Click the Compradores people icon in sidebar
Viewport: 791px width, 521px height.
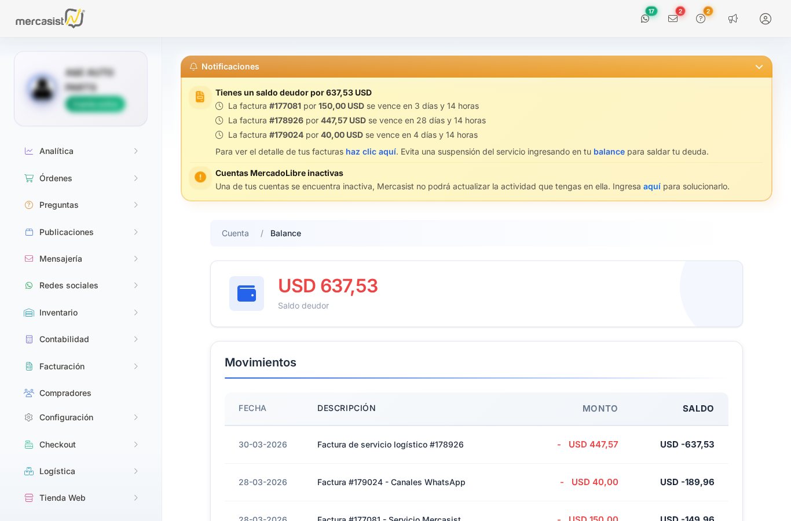[29, 393]
